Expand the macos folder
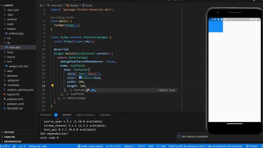The width and height of the screenshot is (263, 148). point(11,57)
